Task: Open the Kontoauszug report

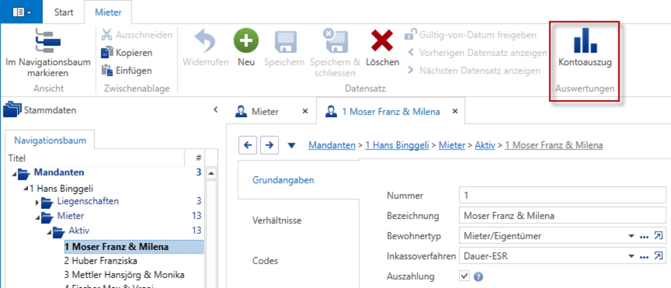Action: click(585, 49)
